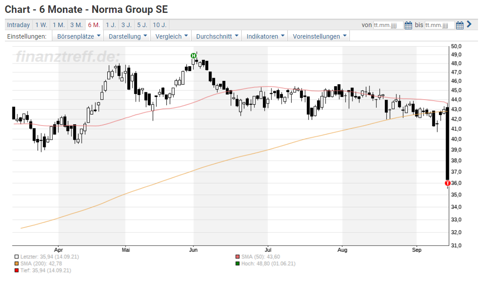
Task: Select the 10 J. time range tab
Action: (x=160, y=25)
